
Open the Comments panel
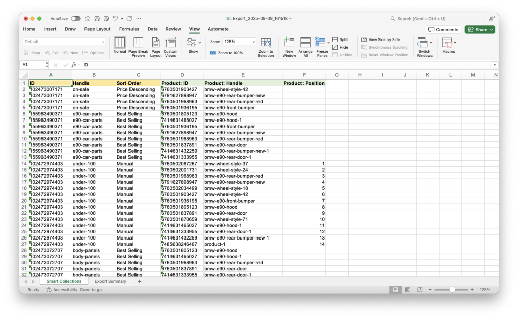[x=443, y=29]
